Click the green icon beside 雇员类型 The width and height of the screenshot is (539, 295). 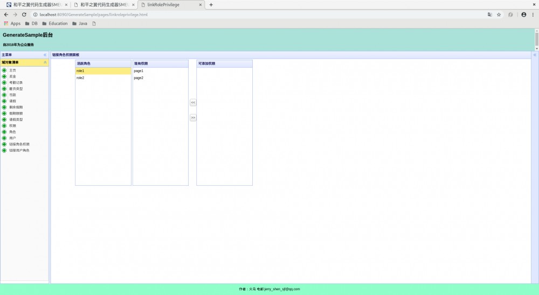pyautogui.click(x=4, y=89)
